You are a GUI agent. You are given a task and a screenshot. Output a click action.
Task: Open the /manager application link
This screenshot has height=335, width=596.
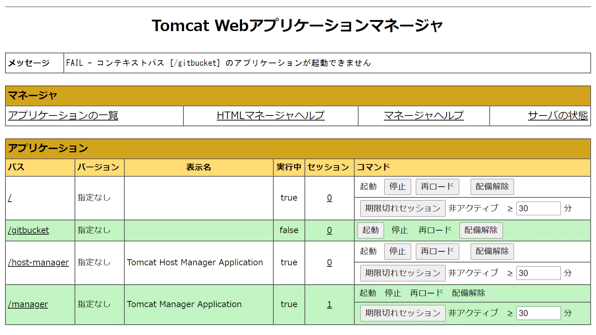pyautogui.click(x=28, y=304)
